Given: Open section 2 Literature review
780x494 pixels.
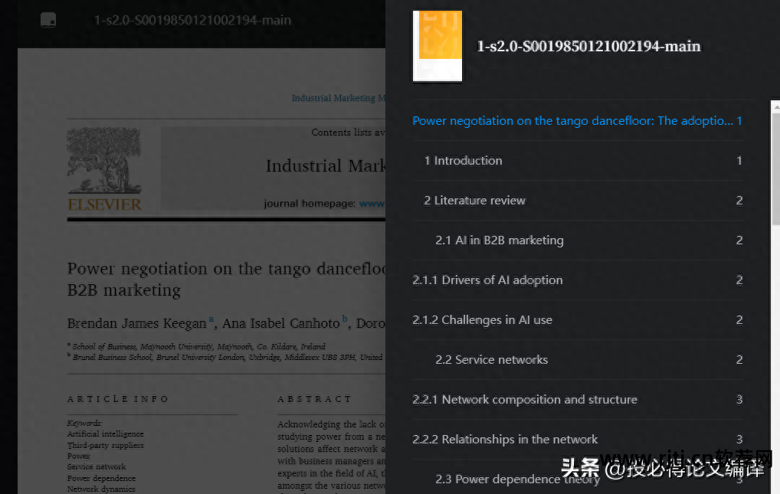Looking at the screenshot, I should pyautogui.click(x=475, y=200).
